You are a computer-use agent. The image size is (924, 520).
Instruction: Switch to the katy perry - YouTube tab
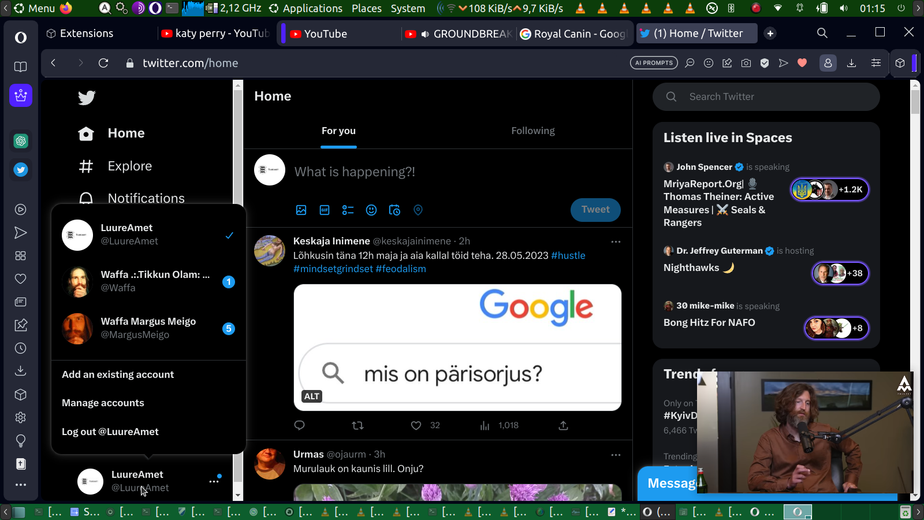click(x=216, y=34)
